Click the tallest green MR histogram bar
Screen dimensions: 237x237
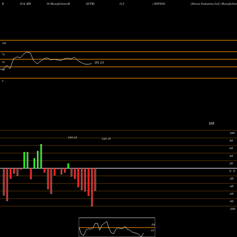click(41, 156)
